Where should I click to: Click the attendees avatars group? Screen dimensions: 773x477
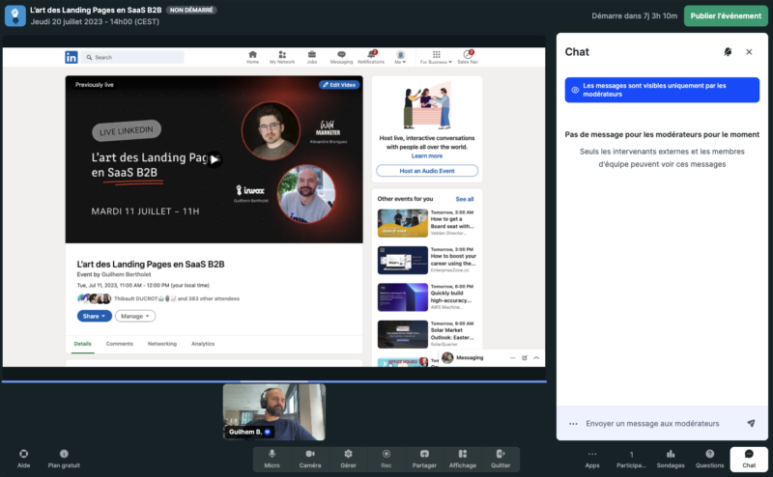[x=94, y=298]
